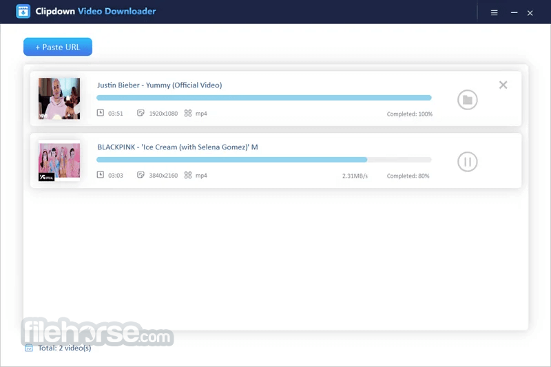
Task: Click the resolution icon beside 3840x2160
Action: pyautogui.click(x=141, y=174)
